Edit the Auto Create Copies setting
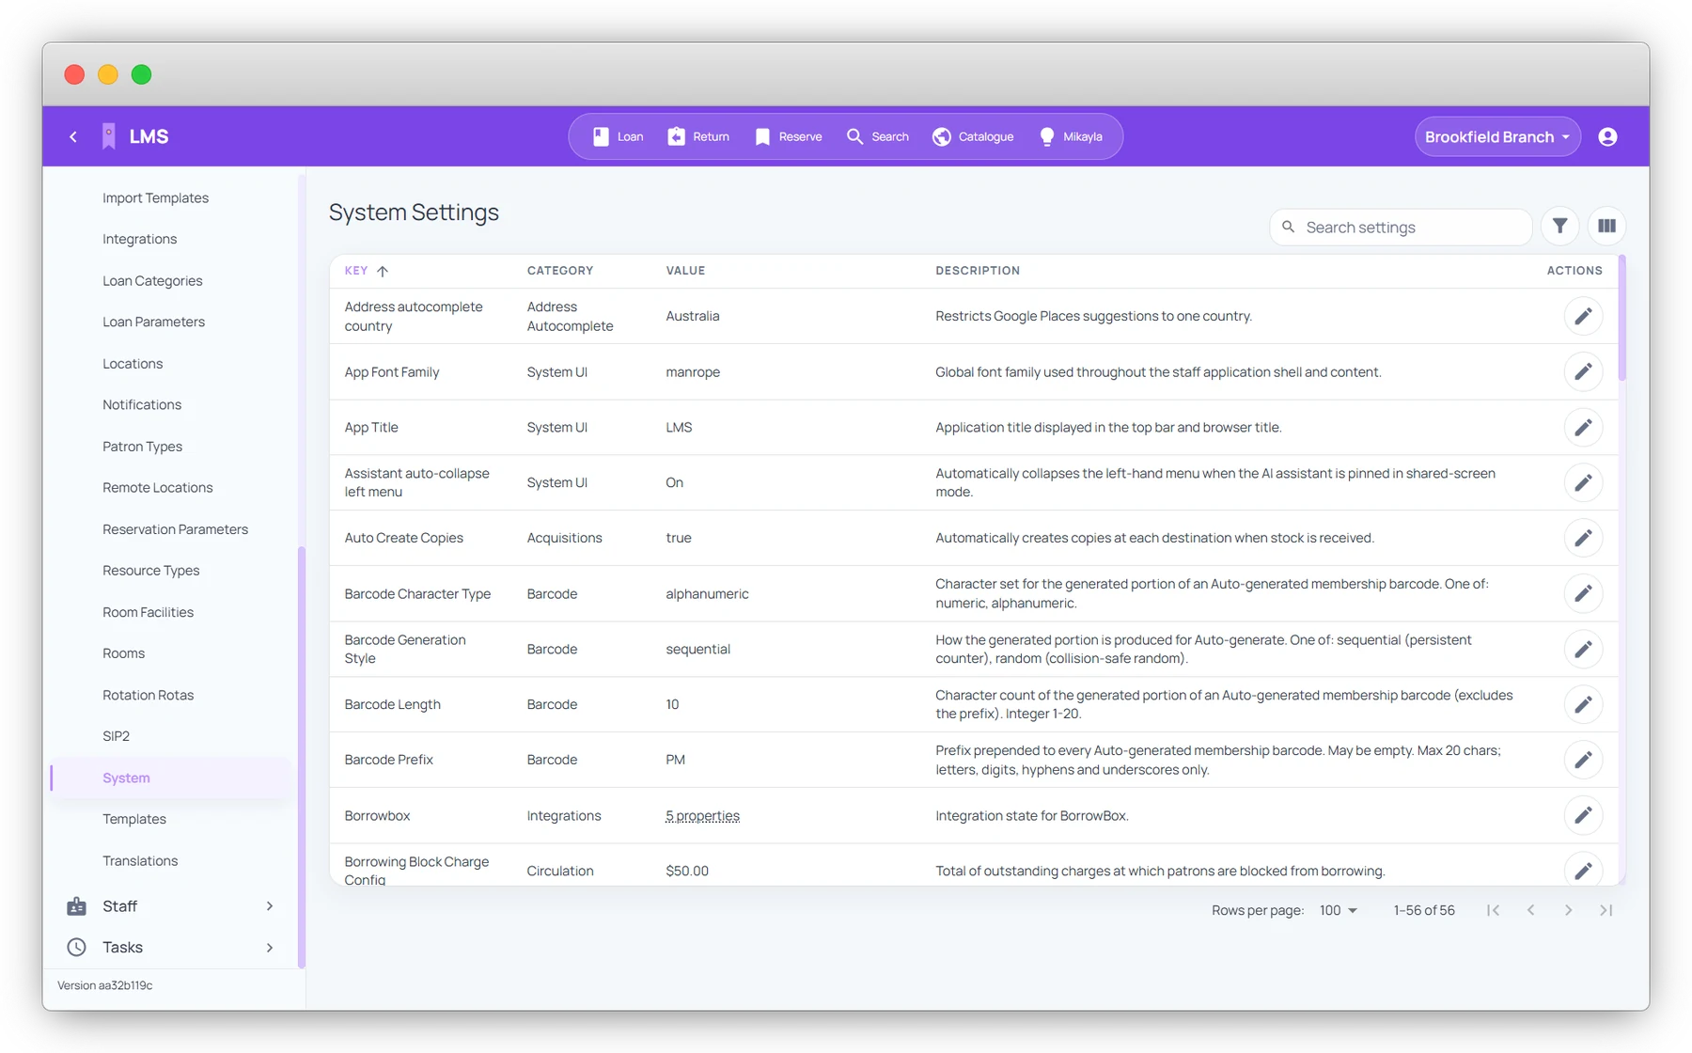The image size is (1692, 1053). point(1583,538)
